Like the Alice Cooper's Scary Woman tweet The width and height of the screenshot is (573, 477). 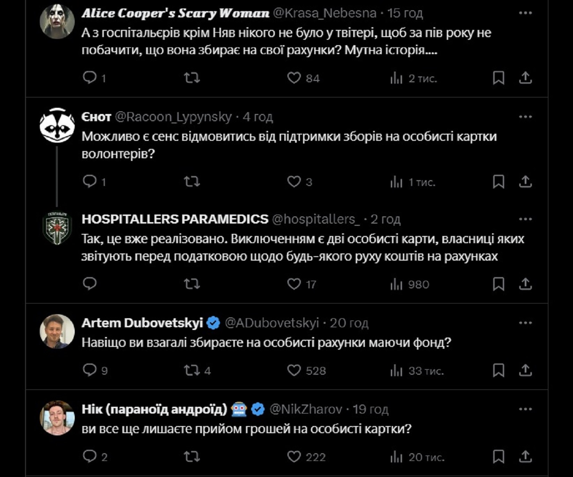[294, 78]
